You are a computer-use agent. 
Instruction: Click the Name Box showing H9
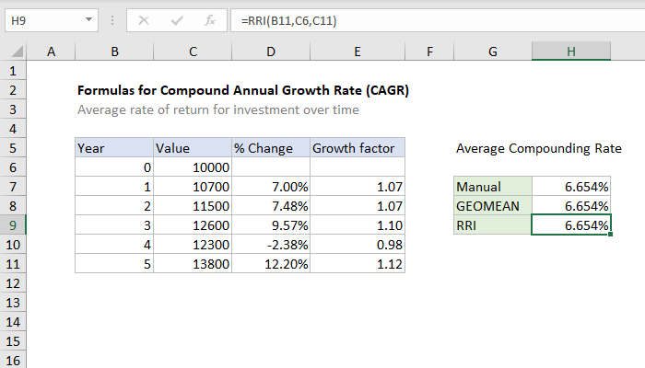pyautogui.click(x=52, y=20)
